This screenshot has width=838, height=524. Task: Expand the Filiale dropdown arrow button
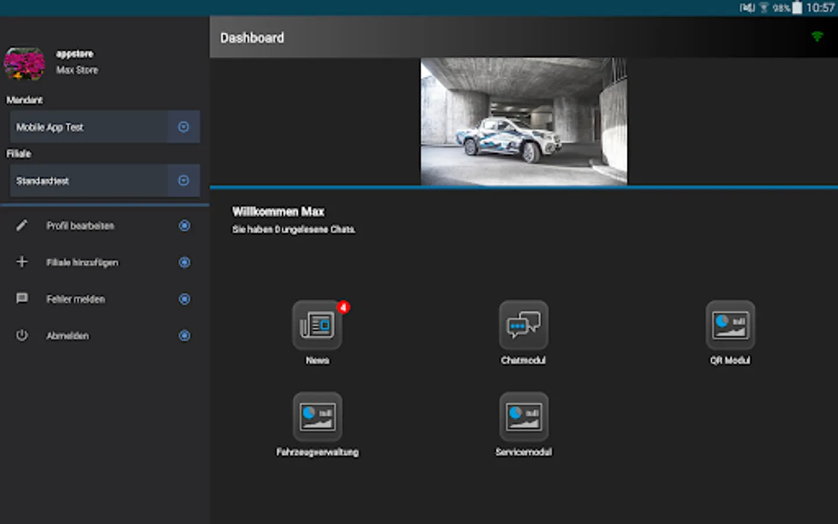[x=183, y=180]
